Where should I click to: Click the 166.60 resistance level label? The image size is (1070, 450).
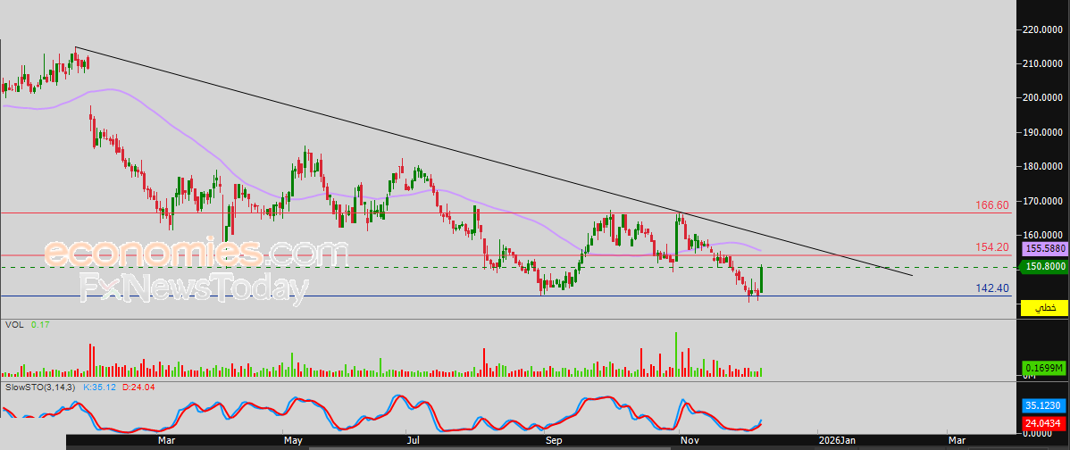pyautogui.click(x=993, y=205)
